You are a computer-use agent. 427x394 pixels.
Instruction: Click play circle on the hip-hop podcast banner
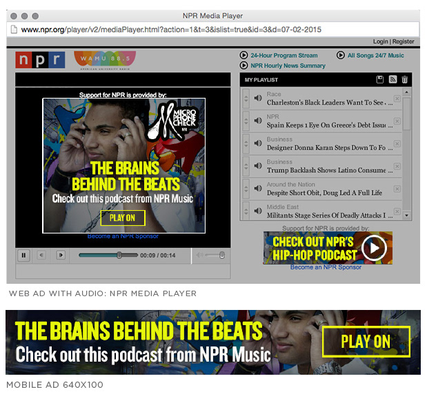(x=375, y=248)
